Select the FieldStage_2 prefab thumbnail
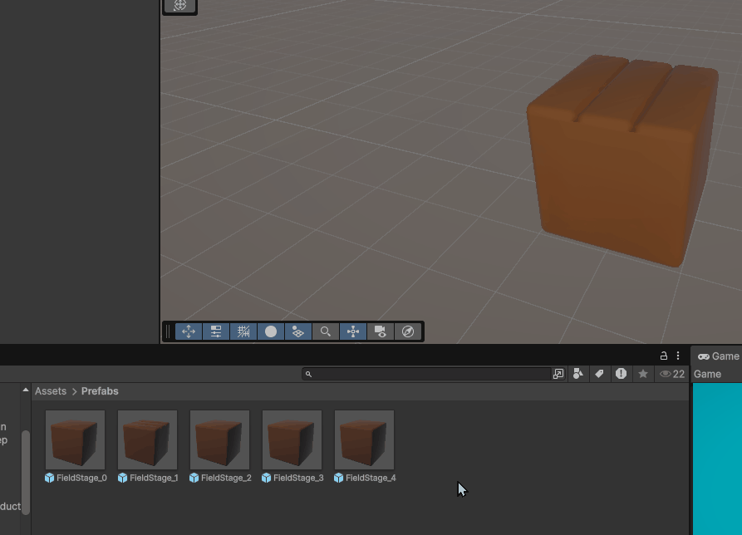742x535 pixels. [x=219, y=439]
